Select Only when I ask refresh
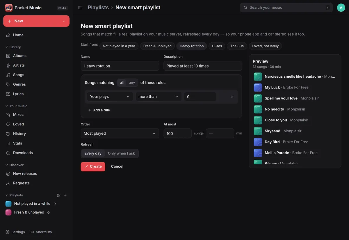Viewport: 349px width, 240px height. click(x=121, y=154)
